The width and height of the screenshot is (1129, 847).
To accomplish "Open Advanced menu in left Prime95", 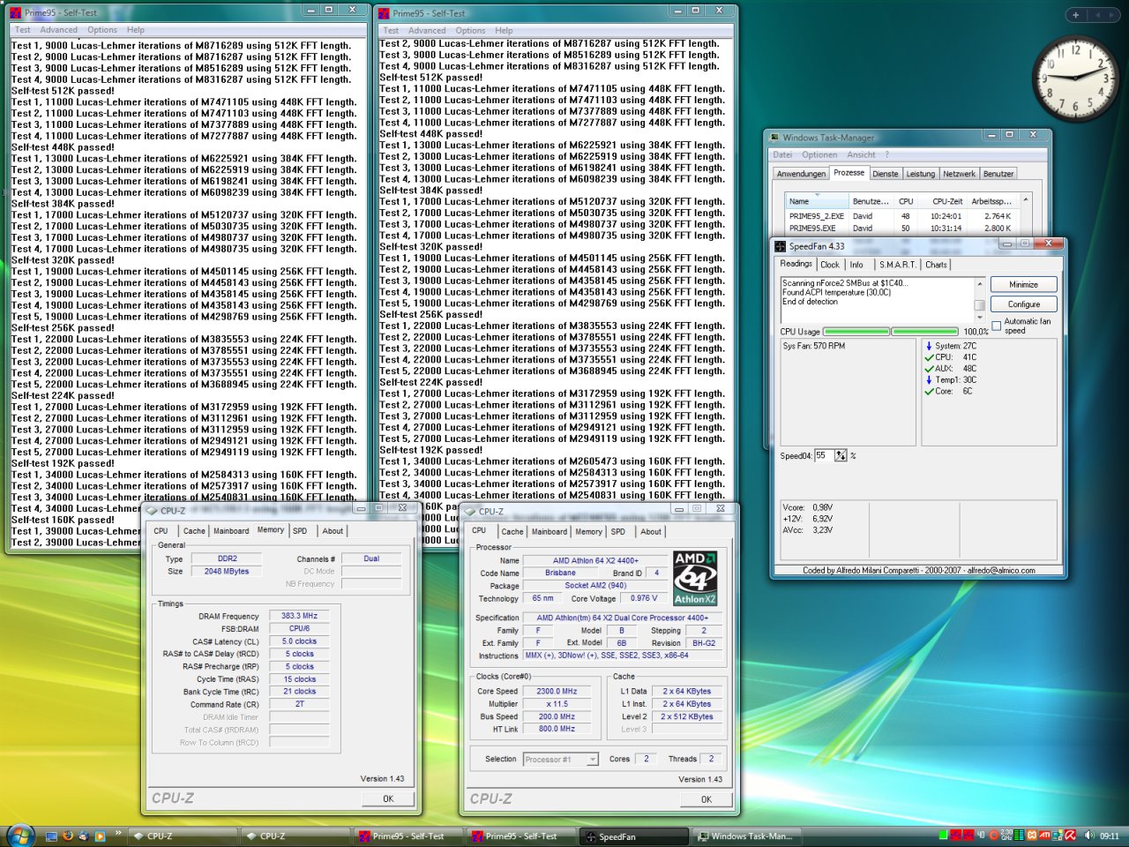I will 58,29.
